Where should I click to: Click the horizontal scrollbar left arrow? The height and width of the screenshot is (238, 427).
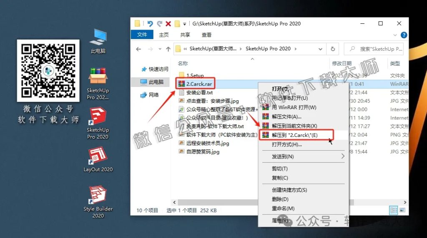[175, 202]
